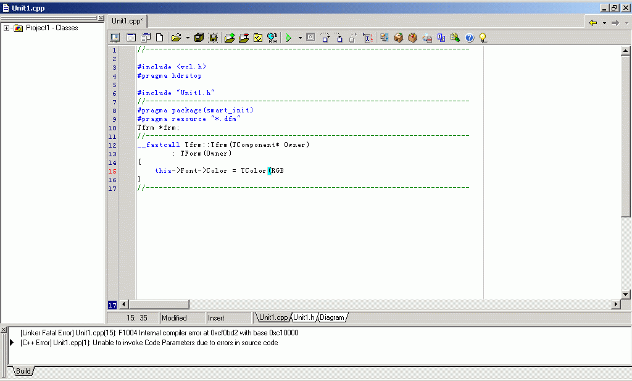Click horizontal scroll right arrow
This screenshot has height=381, width=632.
point(615,304)
